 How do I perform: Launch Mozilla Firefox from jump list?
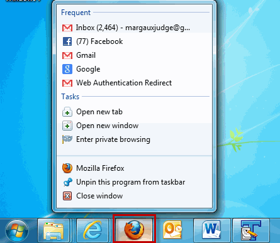(x=134, y=168)
